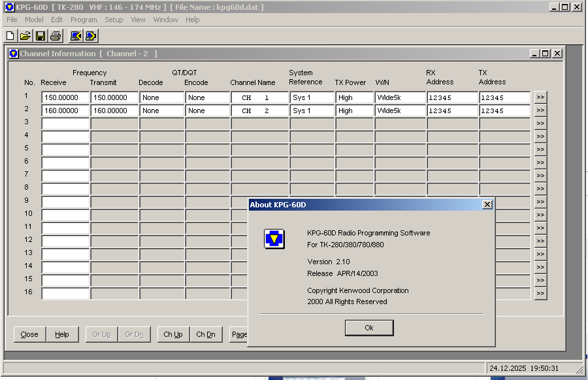
Task: Click the >> button for channel 5
Action: point(540,150)
